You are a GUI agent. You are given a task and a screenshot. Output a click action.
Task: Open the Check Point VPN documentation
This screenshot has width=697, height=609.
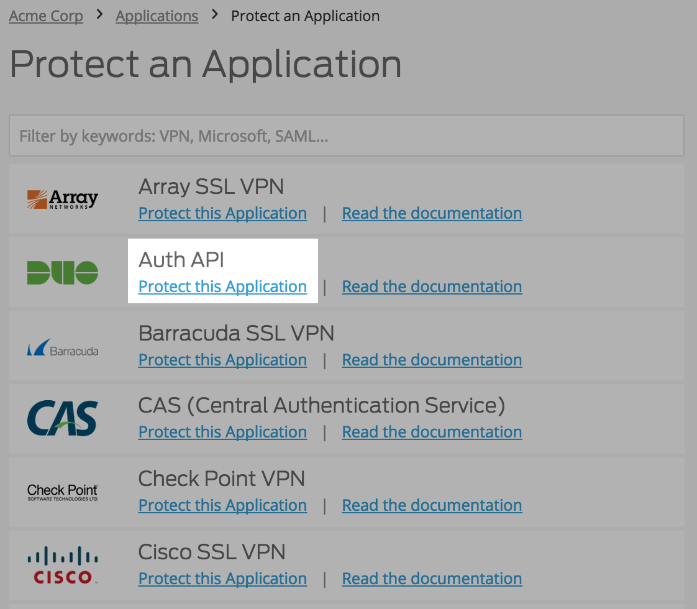point(432,505)
